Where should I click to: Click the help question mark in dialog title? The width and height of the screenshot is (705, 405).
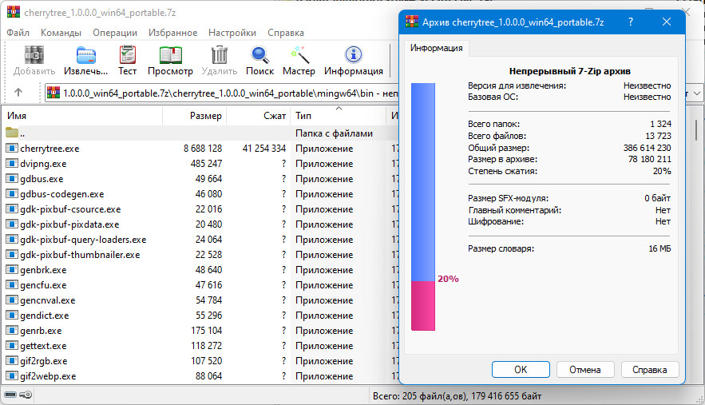click(x=631, y=22)
